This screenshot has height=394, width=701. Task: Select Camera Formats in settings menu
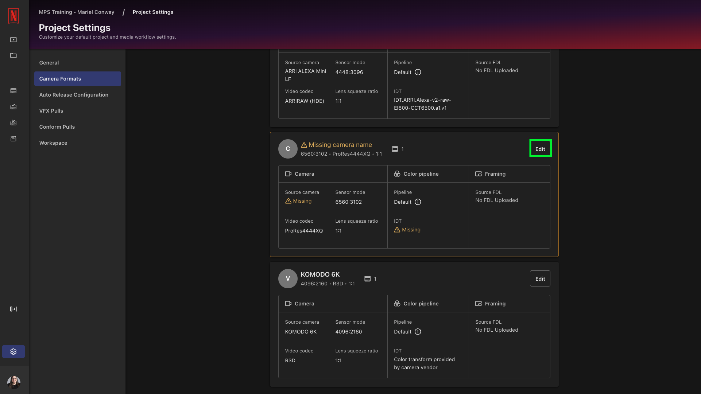point(78,79)
